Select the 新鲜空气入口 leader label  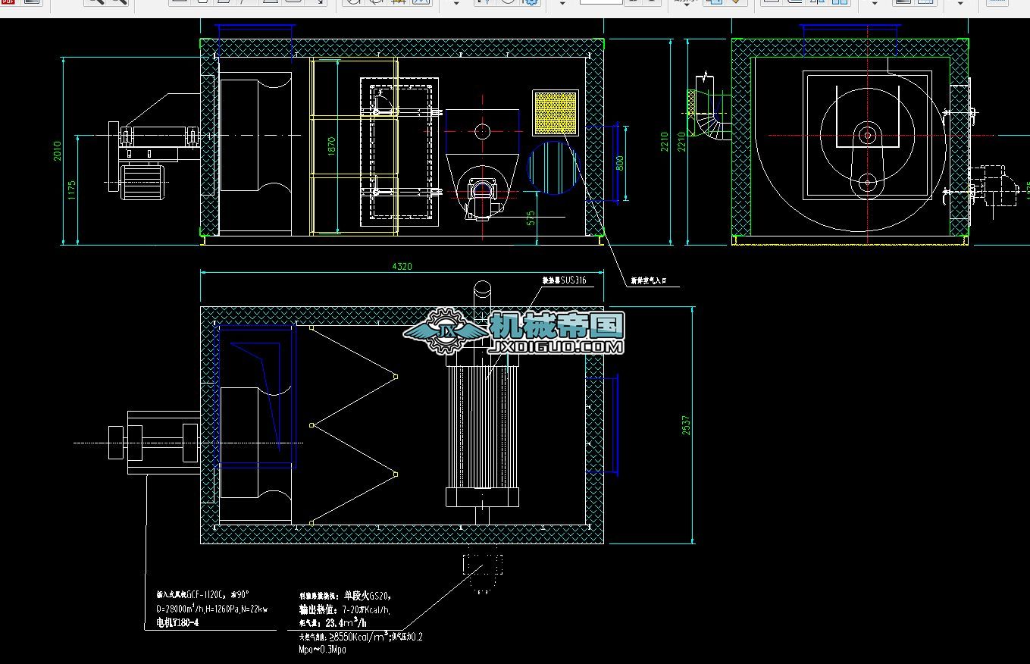648,280
